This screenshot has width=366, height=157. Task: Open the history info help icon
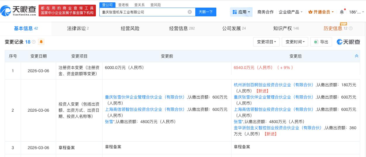pyautogui.click(x=351, y=28)
